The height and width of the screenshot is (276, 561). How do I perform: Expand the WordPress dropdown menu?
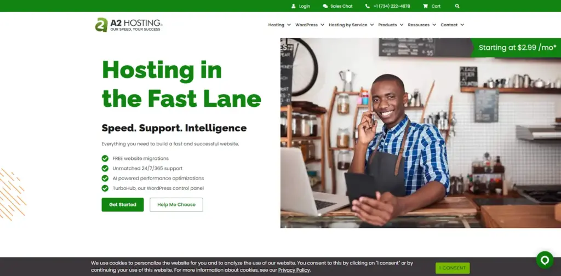coord(310,25)
